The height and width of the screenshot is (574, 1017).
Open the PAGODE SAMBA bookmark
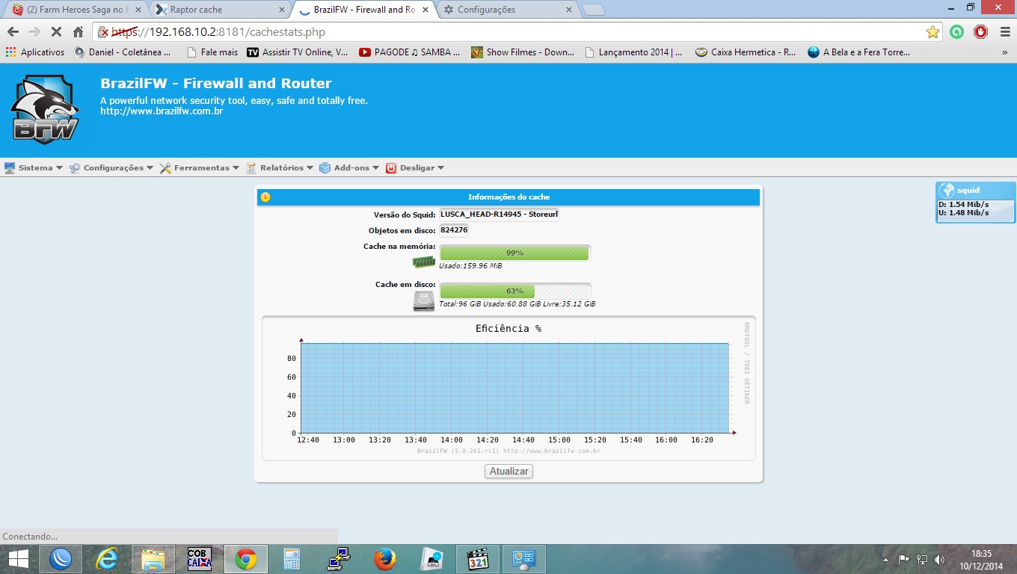(410, 52)
